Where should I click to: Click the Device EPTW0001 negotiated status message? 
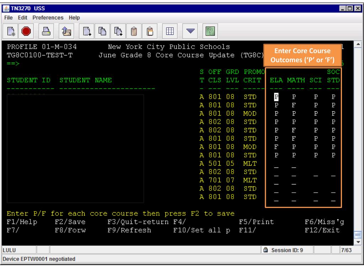[x=39, y=259]
